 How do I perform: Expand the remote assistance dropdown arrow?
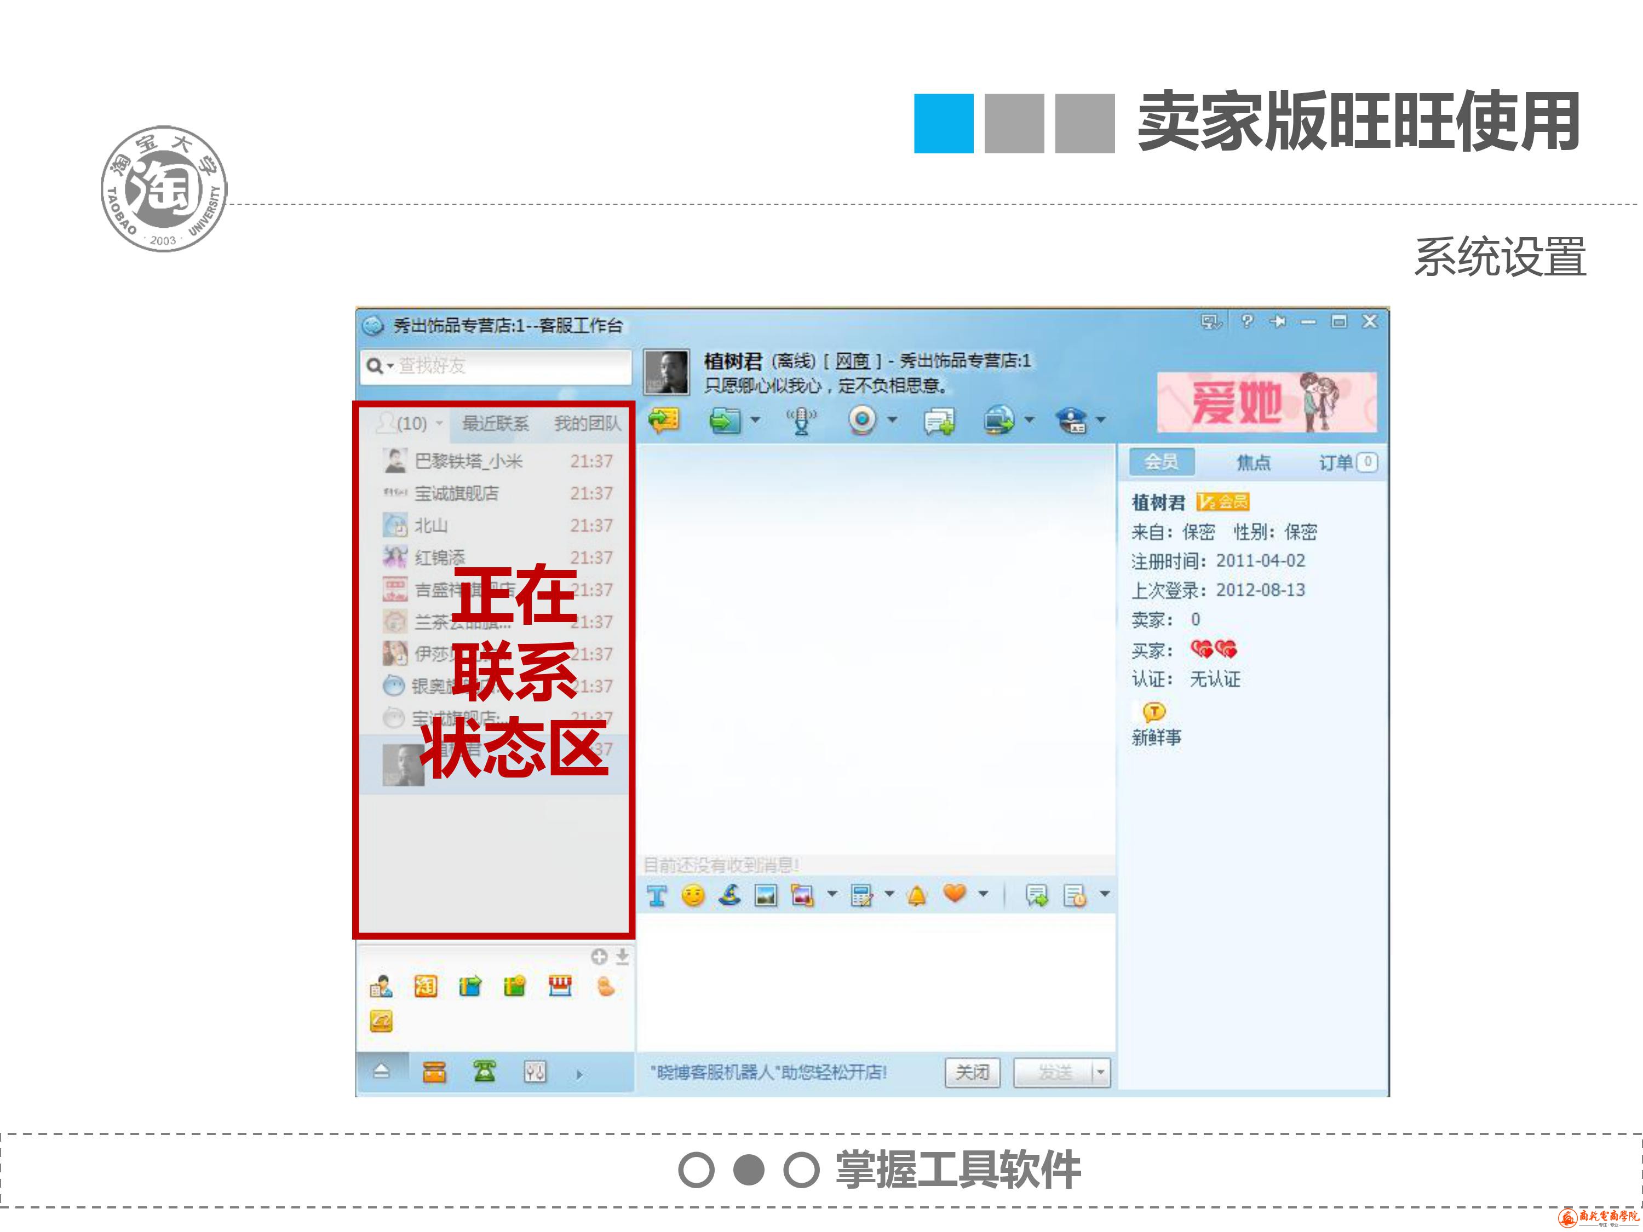click(1030, 421)
